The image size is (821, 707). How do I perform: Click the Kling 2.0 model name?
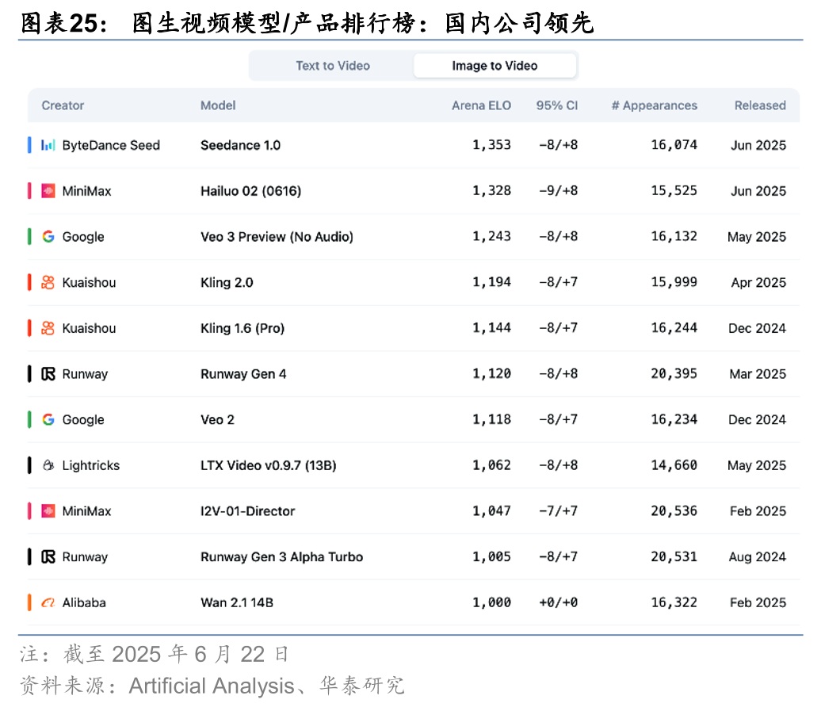point(227,282)
